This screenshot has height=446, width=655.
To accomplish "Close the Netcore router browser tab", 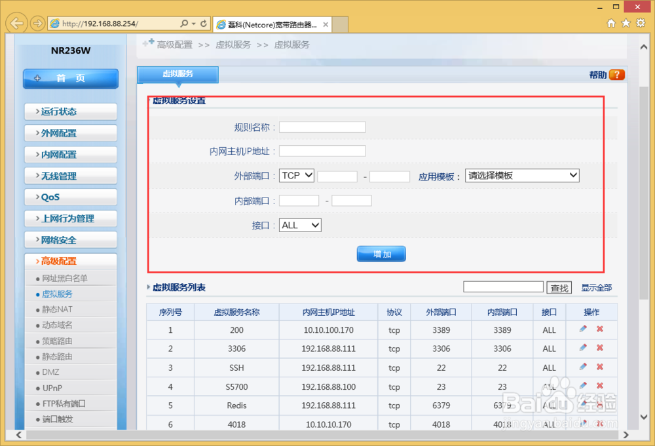I will pos(326,25).
